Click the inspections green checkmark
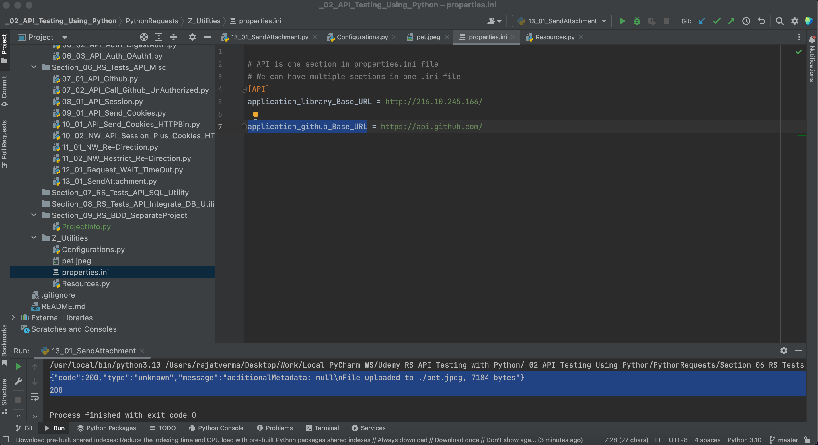Viewport: 818px width, 445px height. [799, 52]
